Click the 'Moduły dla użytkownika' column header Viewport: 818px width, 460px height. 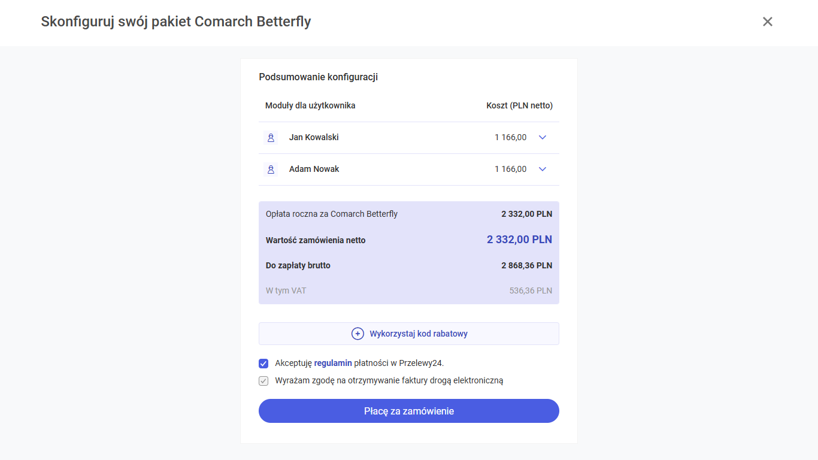310,105
